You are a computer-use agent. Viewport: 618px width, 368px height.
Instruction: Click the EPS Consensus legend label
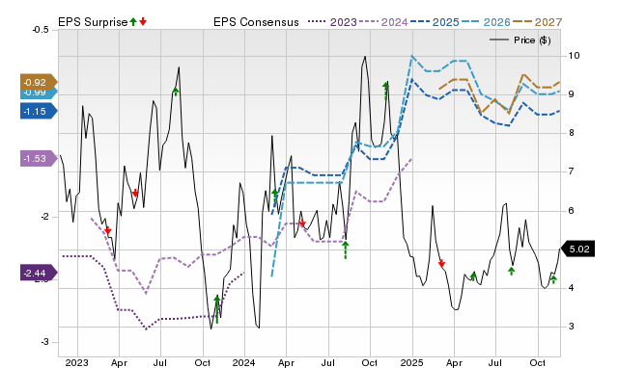click(x=256, y=22)
